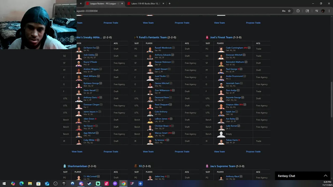Open the news note beside Bennedict Mathurin
333x187 pixels.
246,62
